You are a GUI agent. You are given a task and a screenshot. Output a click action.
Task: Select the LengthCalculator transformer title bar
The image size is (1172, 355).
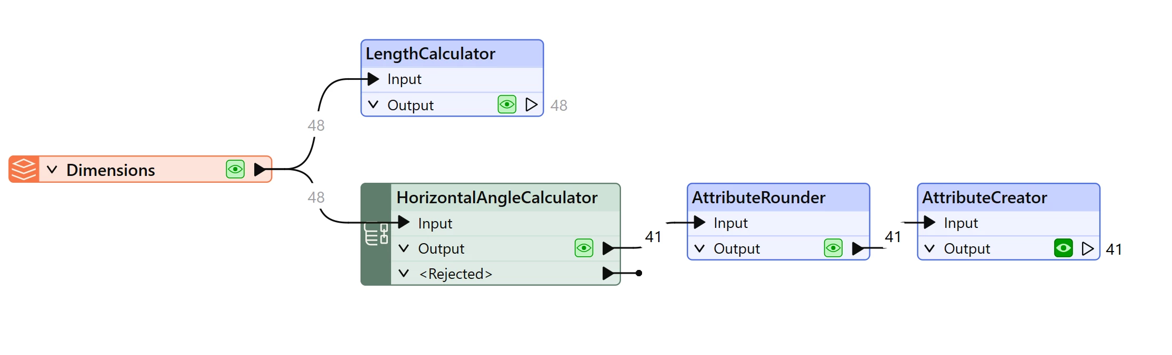[x=452, y=54]
